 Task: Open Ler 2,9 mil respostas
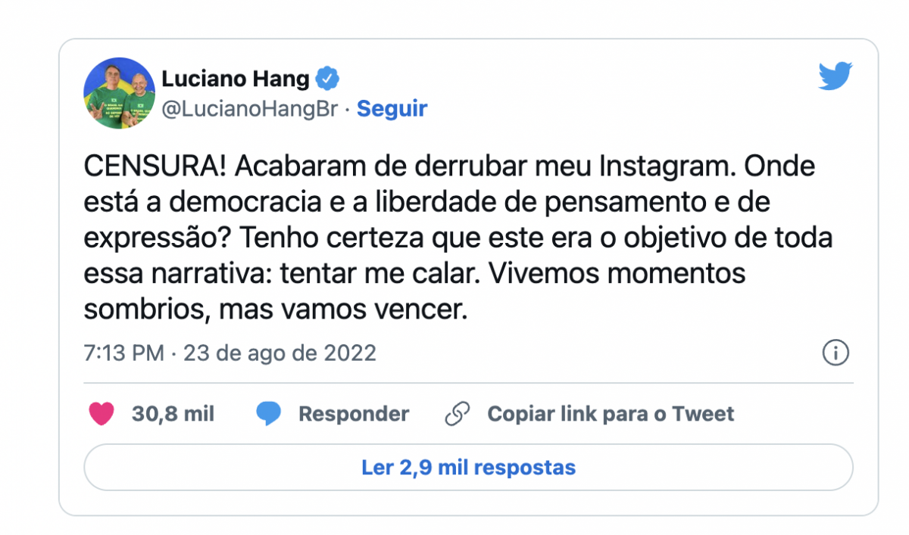[468, 468]
